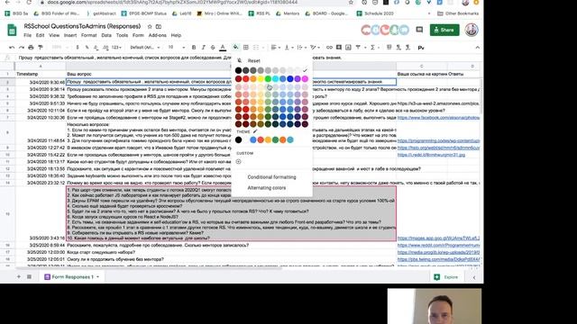This screenshot has height=324, width=577.
Task: Create a filter using the funnel icon
Action: click(x=358, y=48)
